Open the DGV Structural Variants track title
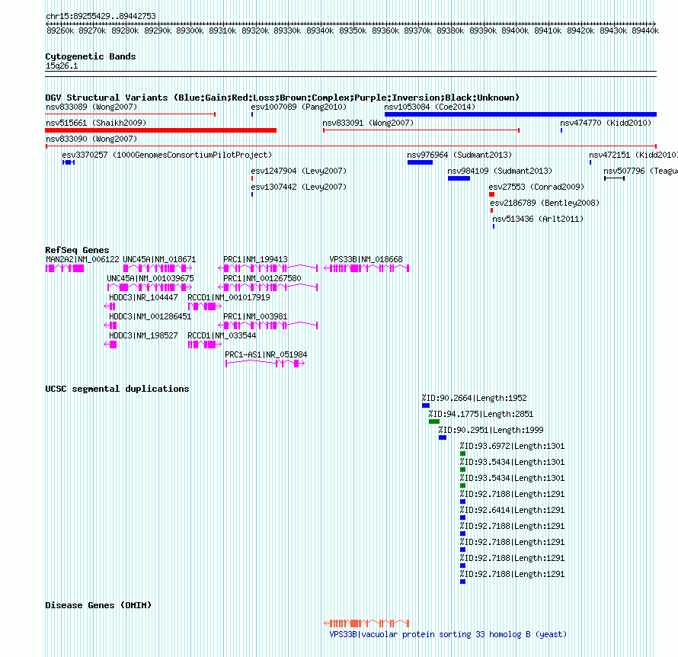 click(282, 98)
